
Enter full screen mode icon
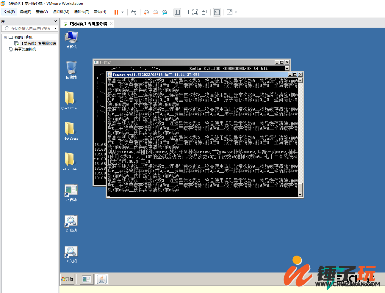(x=195, y=12)
